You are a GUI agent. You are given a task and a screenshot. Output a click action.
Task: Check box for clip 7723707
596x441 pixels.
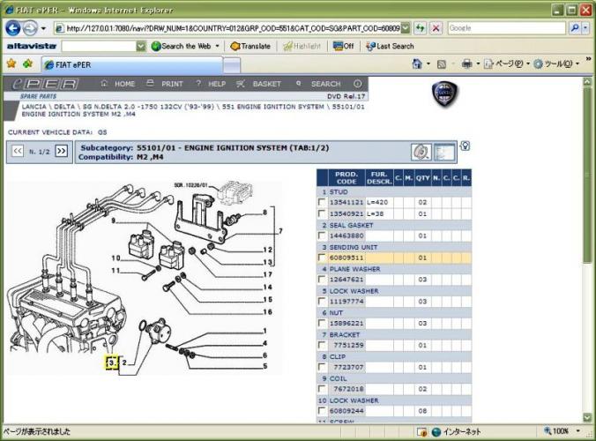322,367
